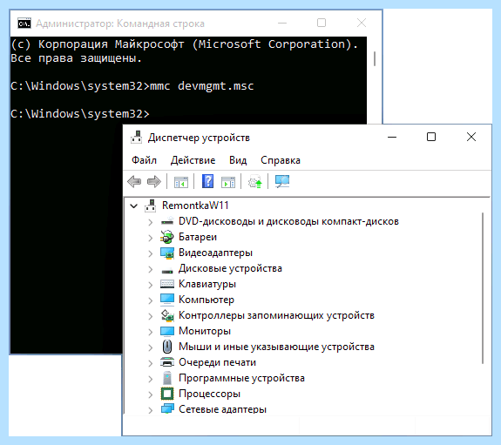
Task: Click the Диспетчер устройств window title
Action: point(199,138)
